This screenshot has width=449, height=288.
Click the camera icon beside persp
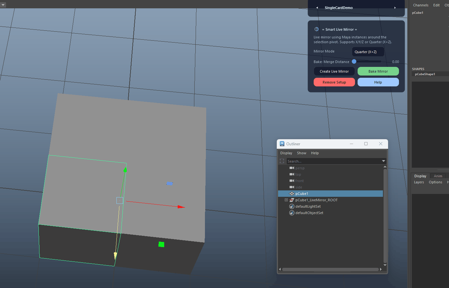point(292,168)
